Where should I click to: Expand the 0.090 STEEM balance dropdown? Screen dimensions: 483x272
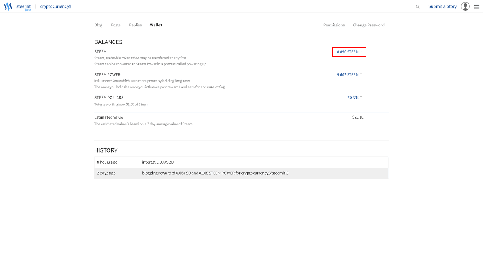coord(349,52)
